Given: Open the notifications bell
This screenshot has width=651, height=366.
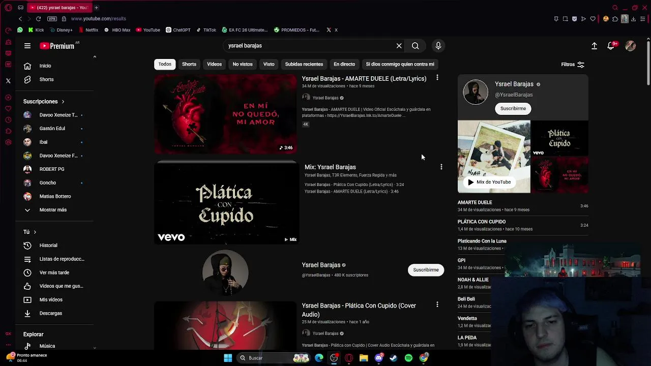Looking at the screenshot, I should [x=611, y=46].
